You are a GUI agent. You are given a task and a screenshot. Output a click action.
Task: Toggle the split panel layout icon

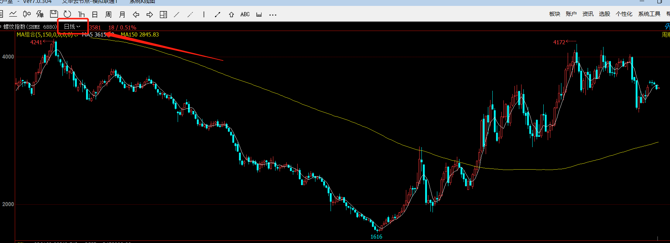click(x=163, y=14)
